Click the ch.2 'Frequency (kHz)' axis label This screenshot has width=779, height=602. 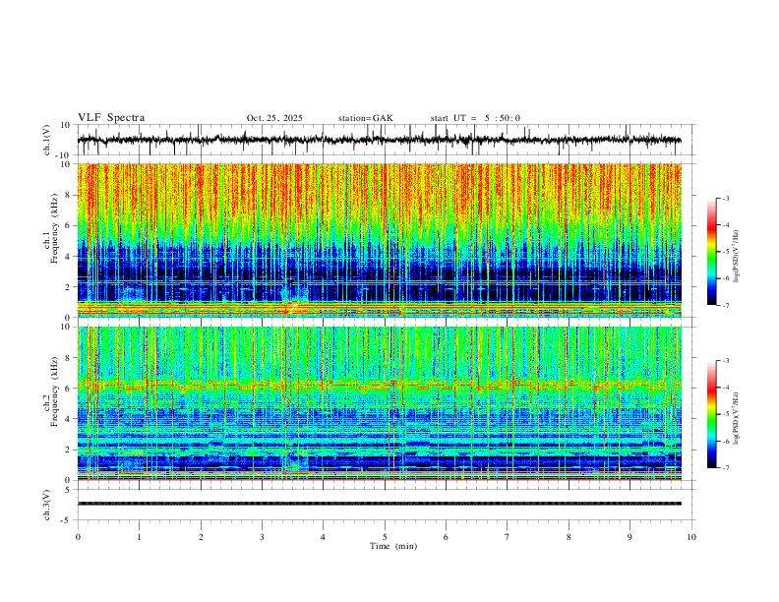point(55,391)
